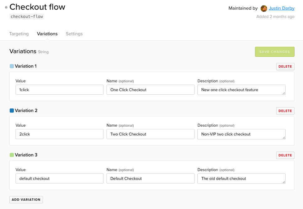Image resolution: width=303 pixels, height=209 pixels.
Task: Delete Variation 3
Action: [x=285, y=155]
